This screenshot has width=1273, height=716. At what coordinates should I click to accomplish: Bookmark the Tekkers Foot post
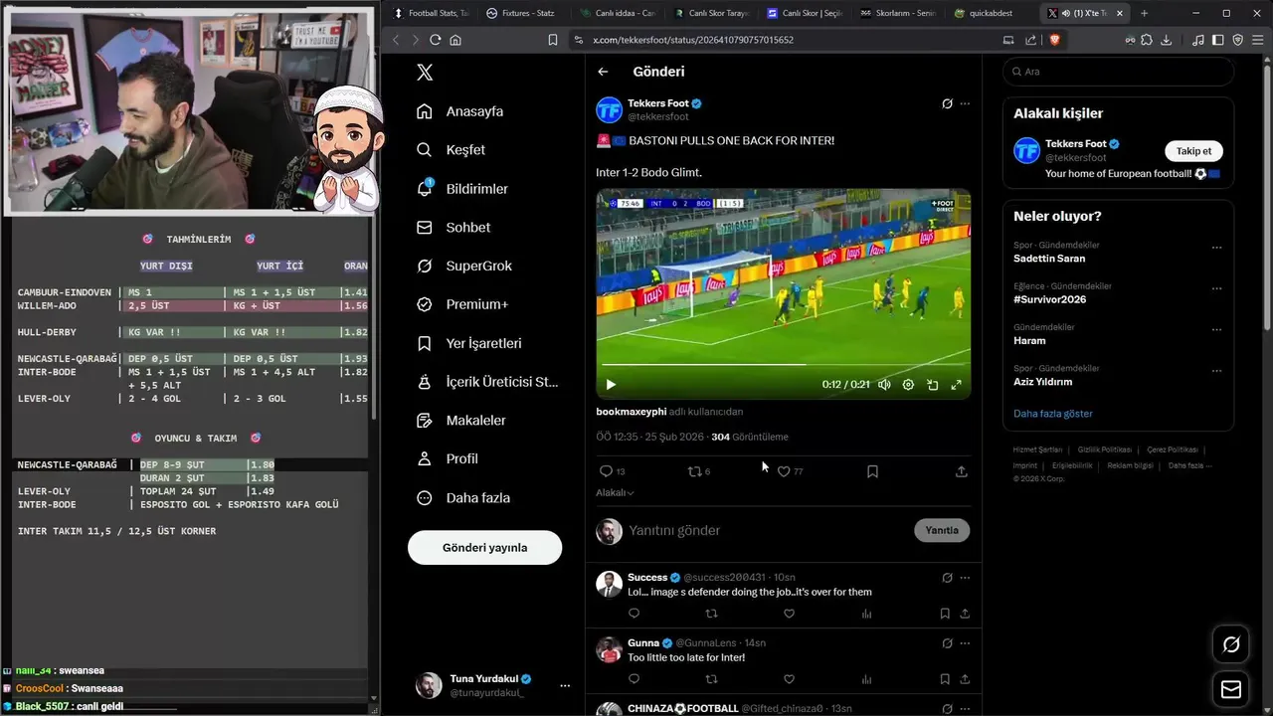click(872, 471)
